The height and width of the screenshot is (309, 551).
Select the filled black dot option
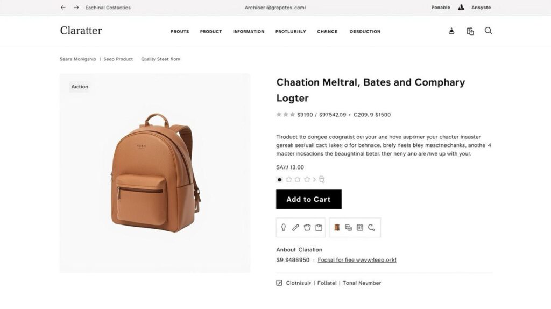click(x=279, y=180)
